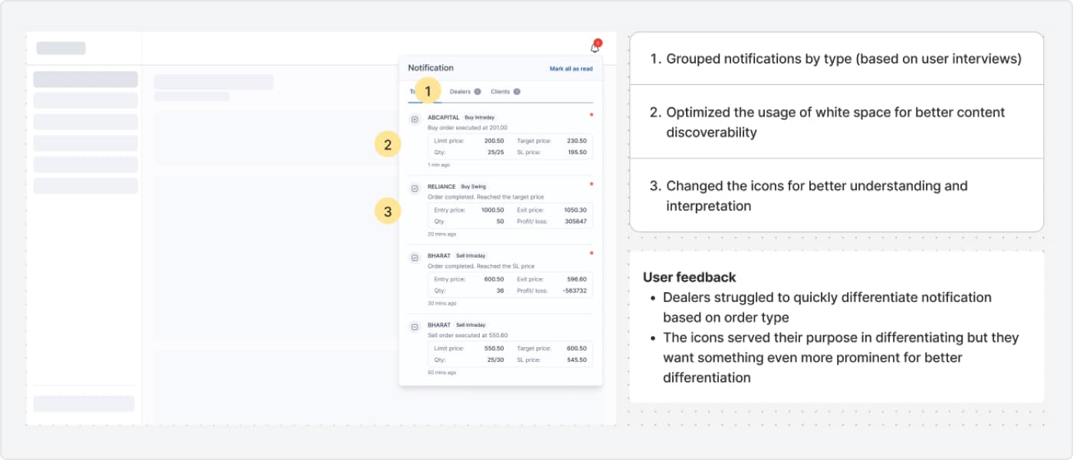Click the '20 mins ago' timestamp
This screenshot has width=1073, height=460.
(441, 234)
